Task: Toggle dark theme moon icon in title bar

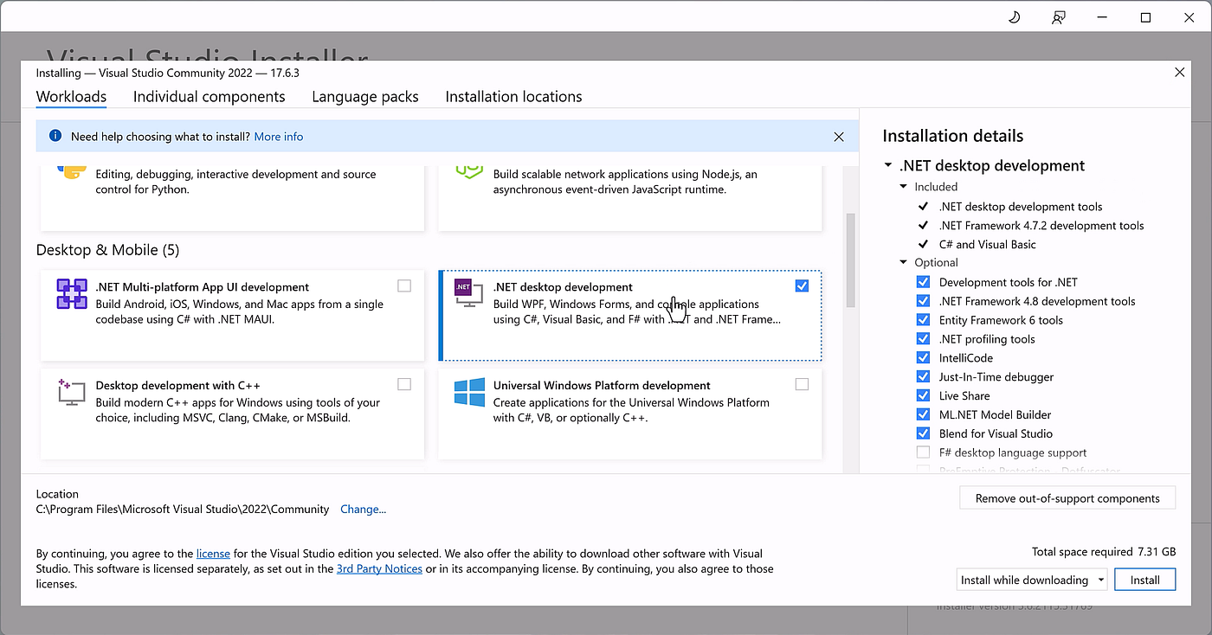Action: point(1015,17)
